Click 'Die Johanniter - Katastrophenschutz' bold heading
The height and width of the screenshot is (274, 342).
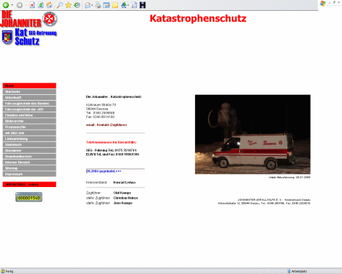coord(114,96)
